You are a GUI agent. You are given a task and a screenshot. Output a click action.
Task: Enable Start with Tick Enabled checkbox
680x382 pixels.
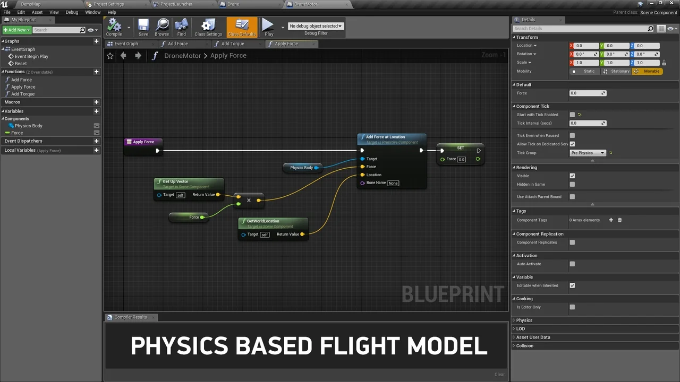pos(572,115)
